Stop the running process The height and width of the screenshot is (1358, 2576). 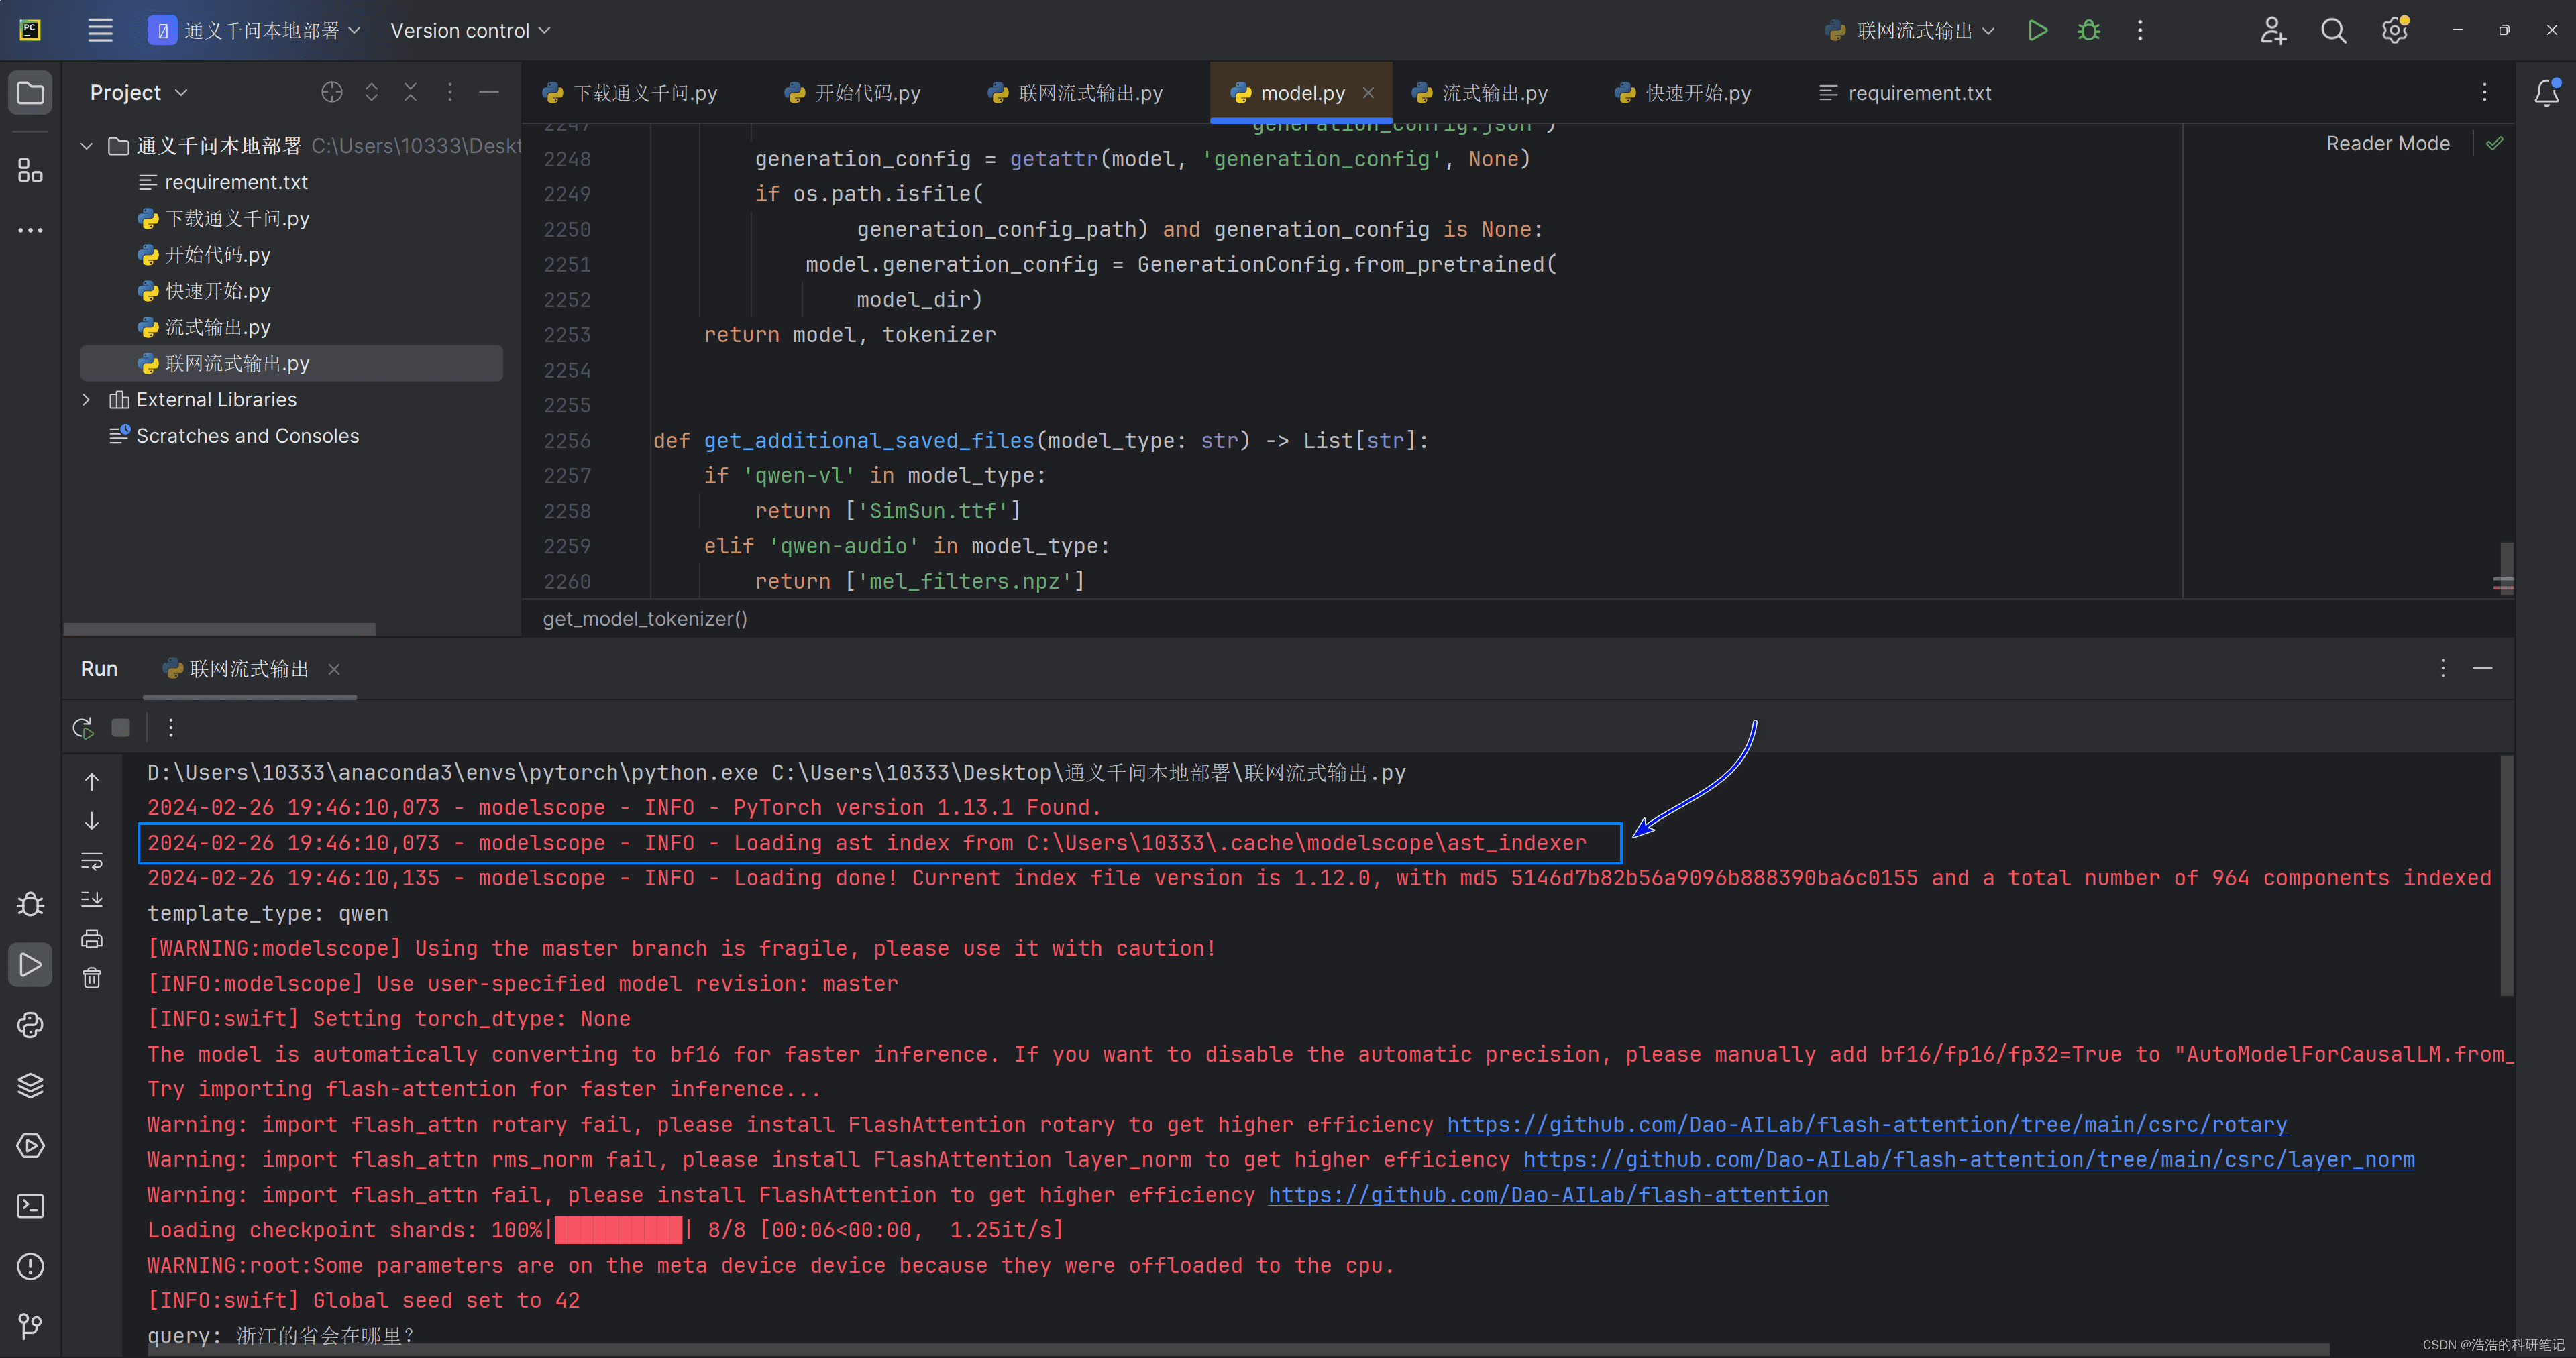(x=120, y=728)
